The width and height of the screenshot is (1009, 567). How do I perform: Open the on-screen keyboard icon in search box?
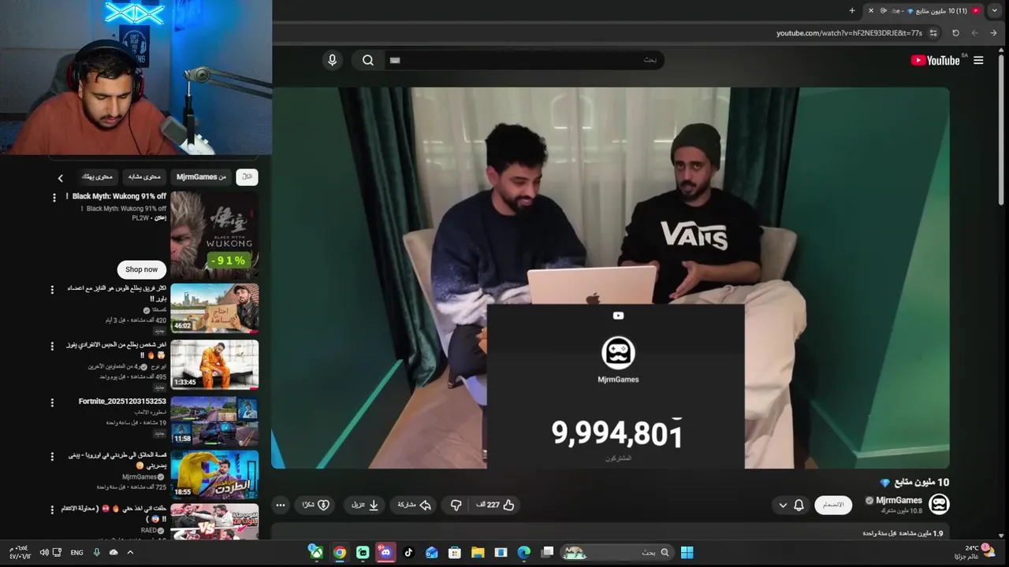click(x=395, y=60)
